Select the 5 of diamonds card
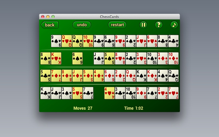Screen dimensions: 219x137 [88, 76]
